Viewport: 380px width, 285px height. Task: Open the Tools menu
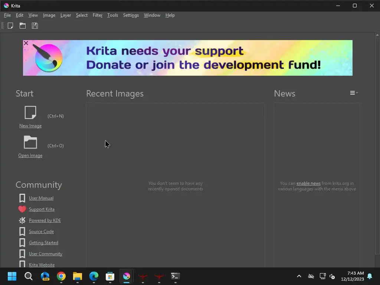pyautogui.click(x=112, y=15)
